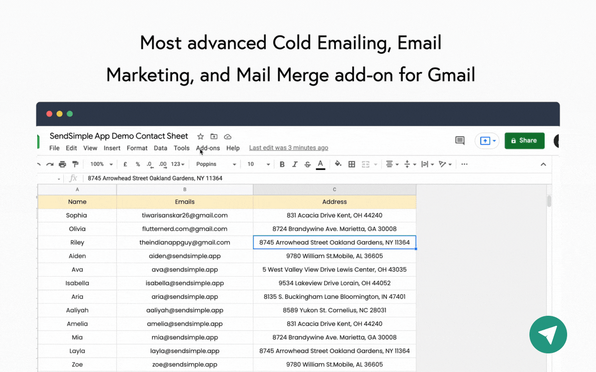Viewport: 596px width, 372px height.
Task: Open the name box dropdown arrow
Action: (x=59, y=179)
